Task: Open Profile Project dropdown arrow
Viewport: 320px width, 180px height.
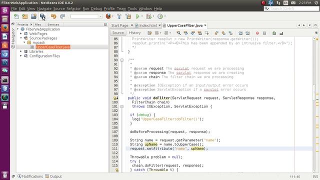Action: [164, 16]
